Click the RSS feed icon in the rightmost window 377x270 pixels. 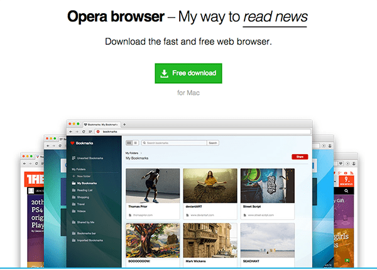point(351,173)
